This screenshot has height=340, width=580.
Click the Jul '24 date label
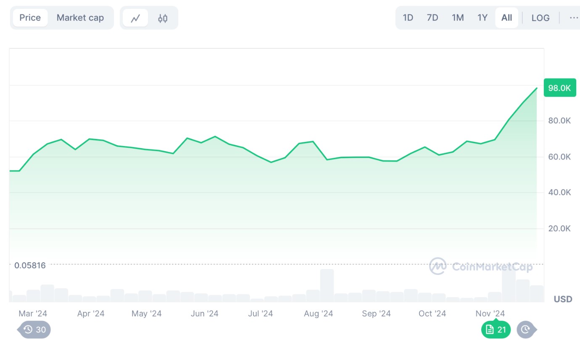click(x=261, y=314)
